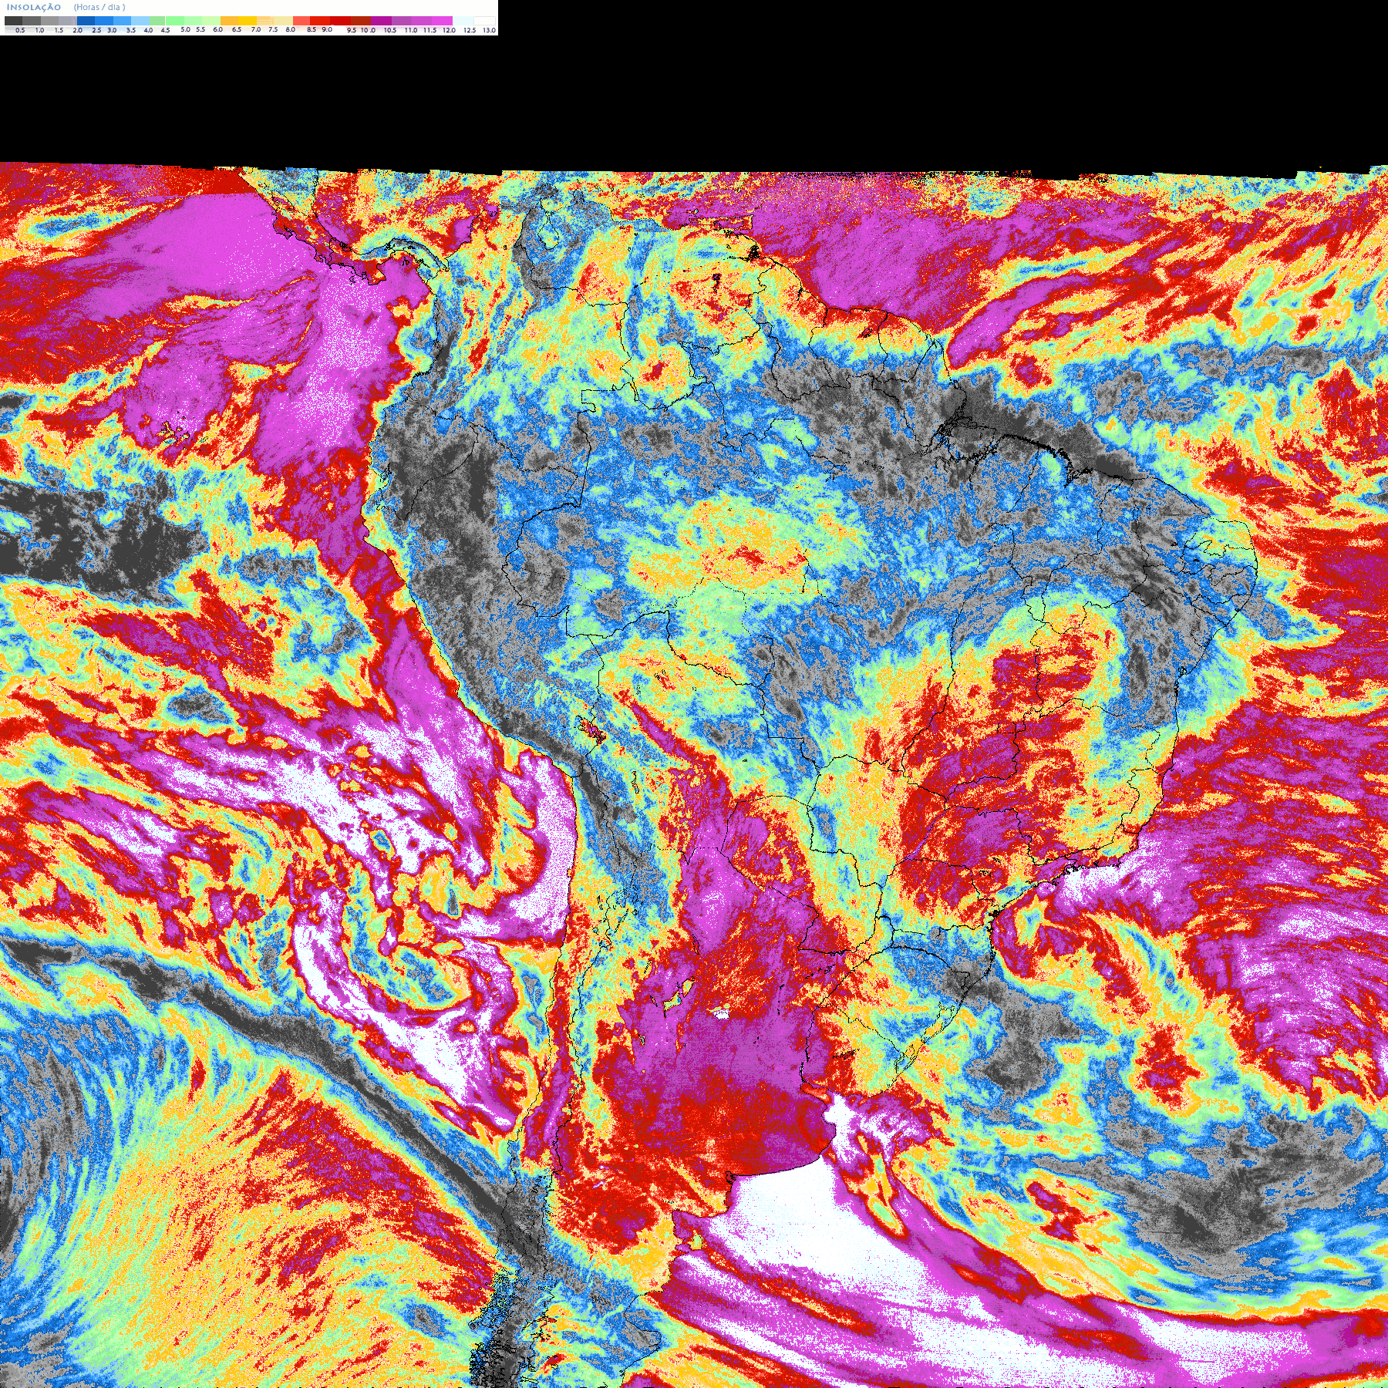This screenshot has width=1388, height=1388.
Task: Select the 7.5 legend value
Action: tap(273, 29)
